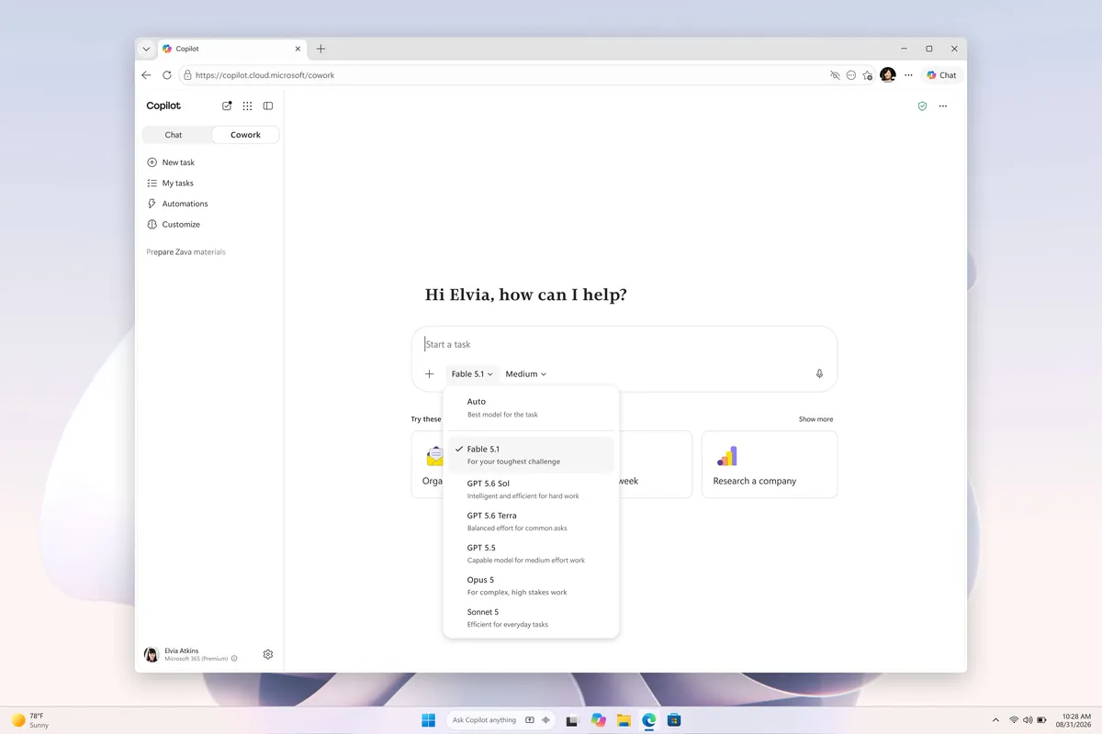
Task: Open browser settings and more ellipsis
Action: pyautogui.click(x=908, y=75)
